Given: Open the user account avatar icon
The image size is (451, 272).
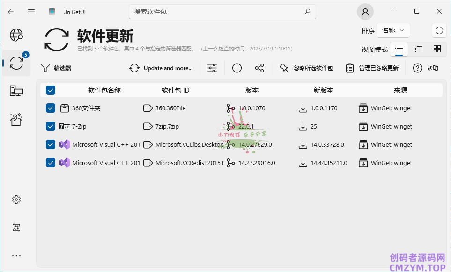Looking at the screenshot, I should point(365,12).
